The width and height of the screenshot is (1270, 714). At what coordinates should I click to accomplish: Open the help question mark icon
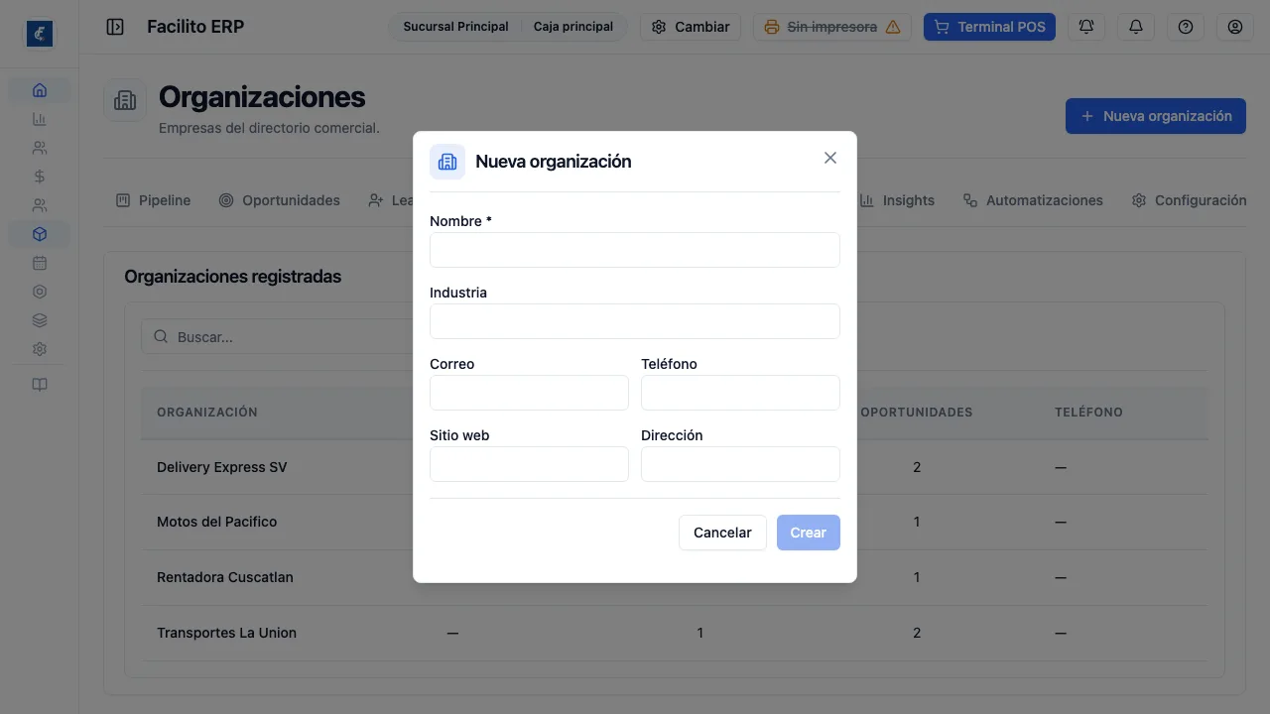(1186, 27)
